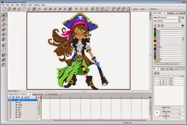The width and height of the screenshot is (187, 125).
Task: Open the Scene dropdown in toolbar
Action: 143,9
